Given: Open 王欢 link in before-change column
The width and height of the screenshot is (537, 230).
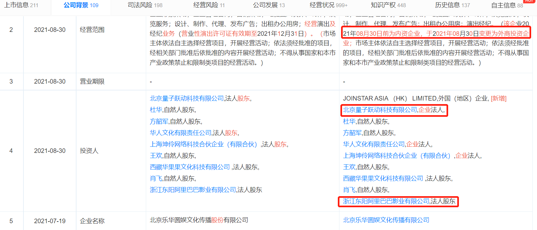Looking at the screenshot, I should [x=156, y=156].
